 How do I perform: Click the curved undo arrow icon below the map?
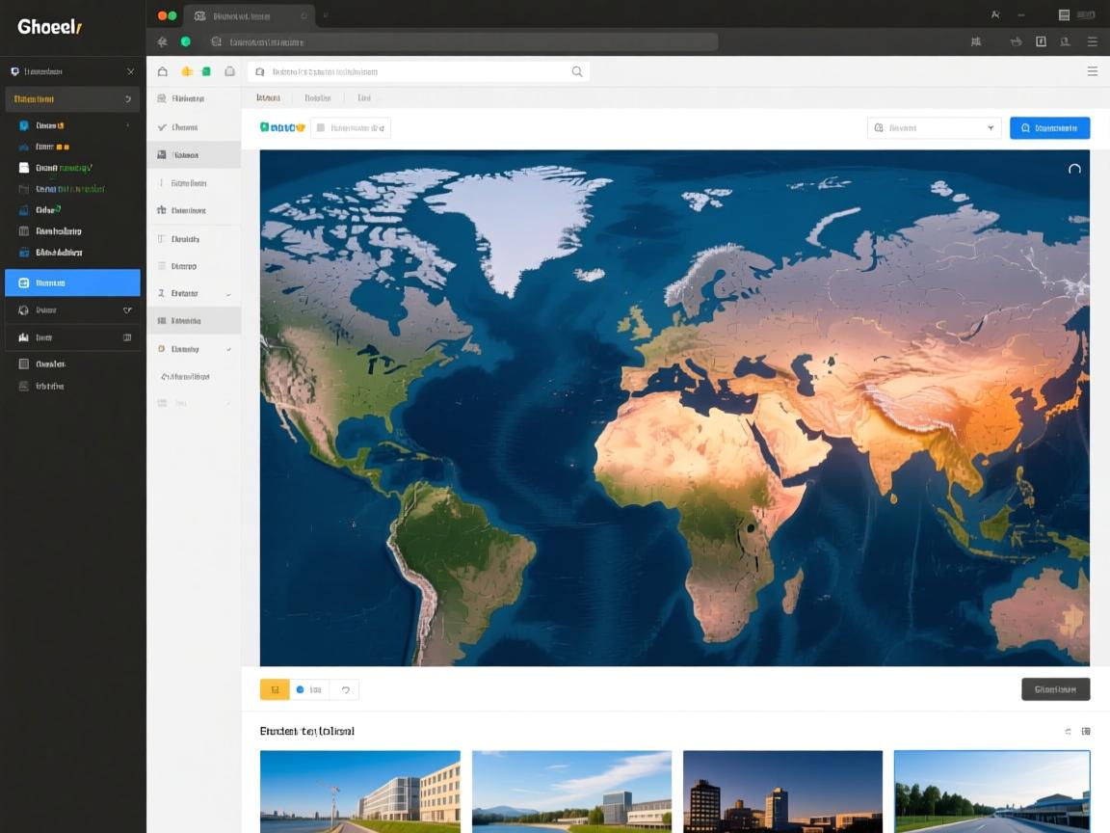point(345,689)
